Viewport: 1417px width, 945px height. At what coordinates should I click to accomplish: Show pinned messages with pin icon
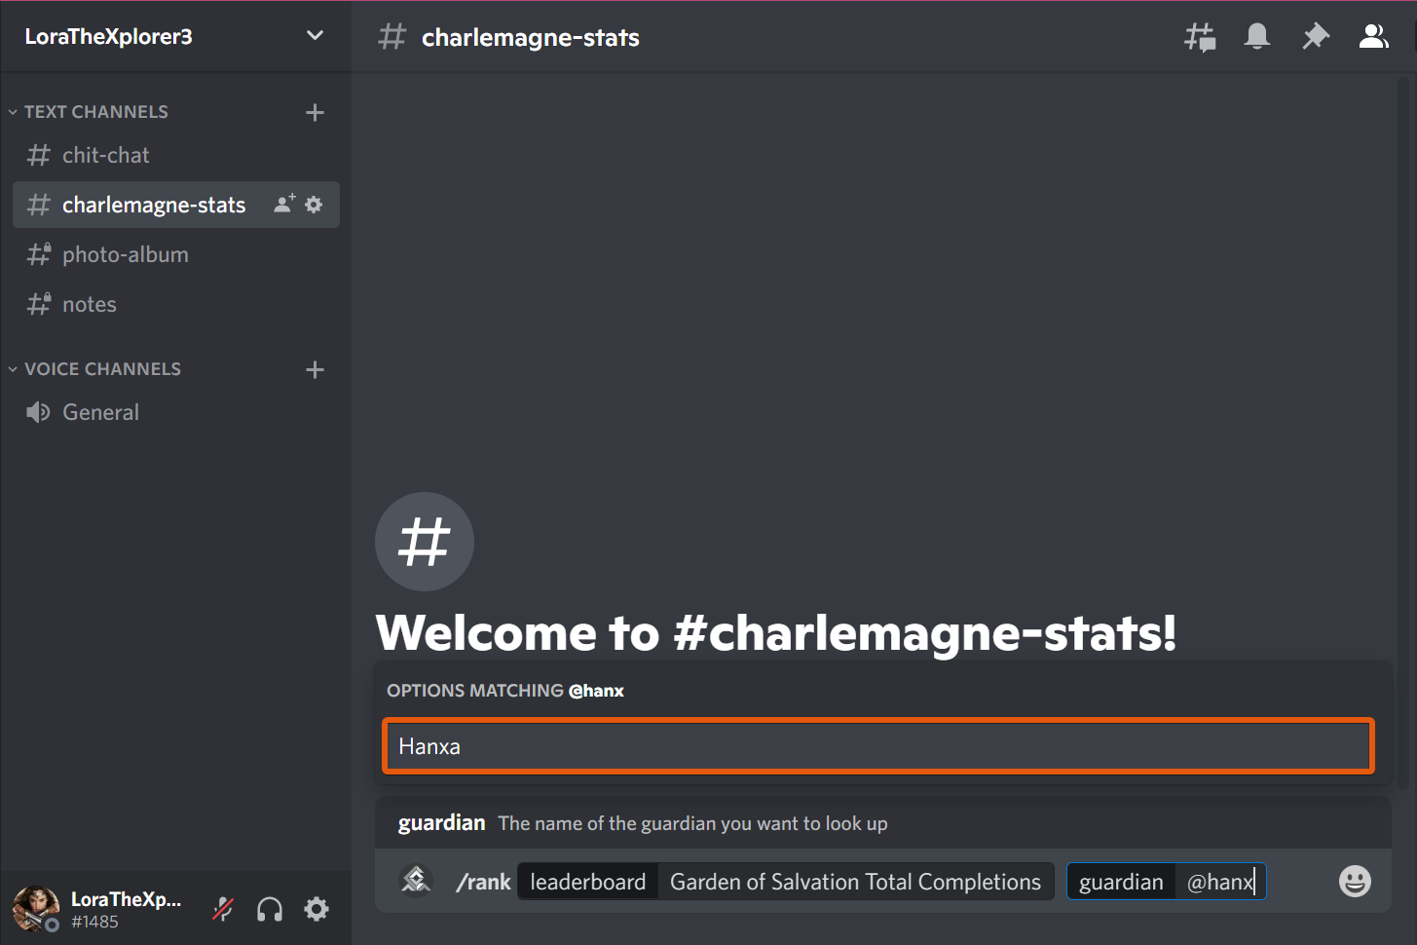tap(1316, 36)
